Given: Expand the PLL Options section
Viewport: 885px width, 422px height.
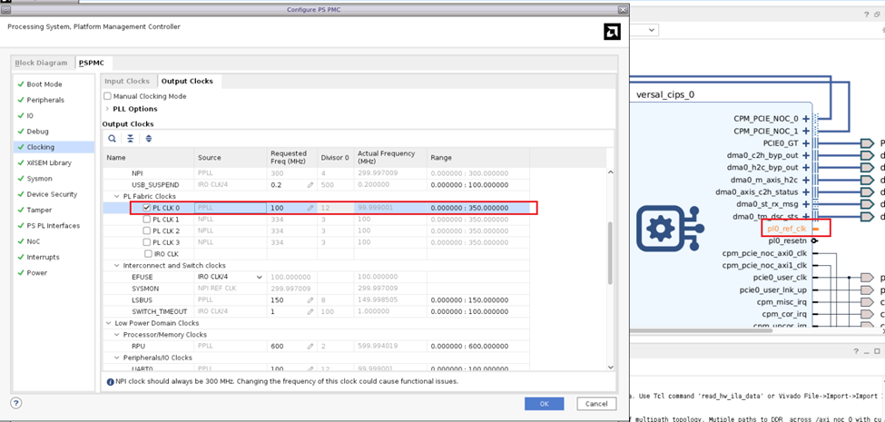Looking at the screenshot, I should (108, 109).
